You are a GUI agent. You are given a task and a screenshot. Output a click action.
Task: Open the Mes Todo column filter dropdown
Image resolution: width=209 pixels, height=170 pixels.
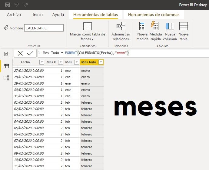(x=101, y=62)
